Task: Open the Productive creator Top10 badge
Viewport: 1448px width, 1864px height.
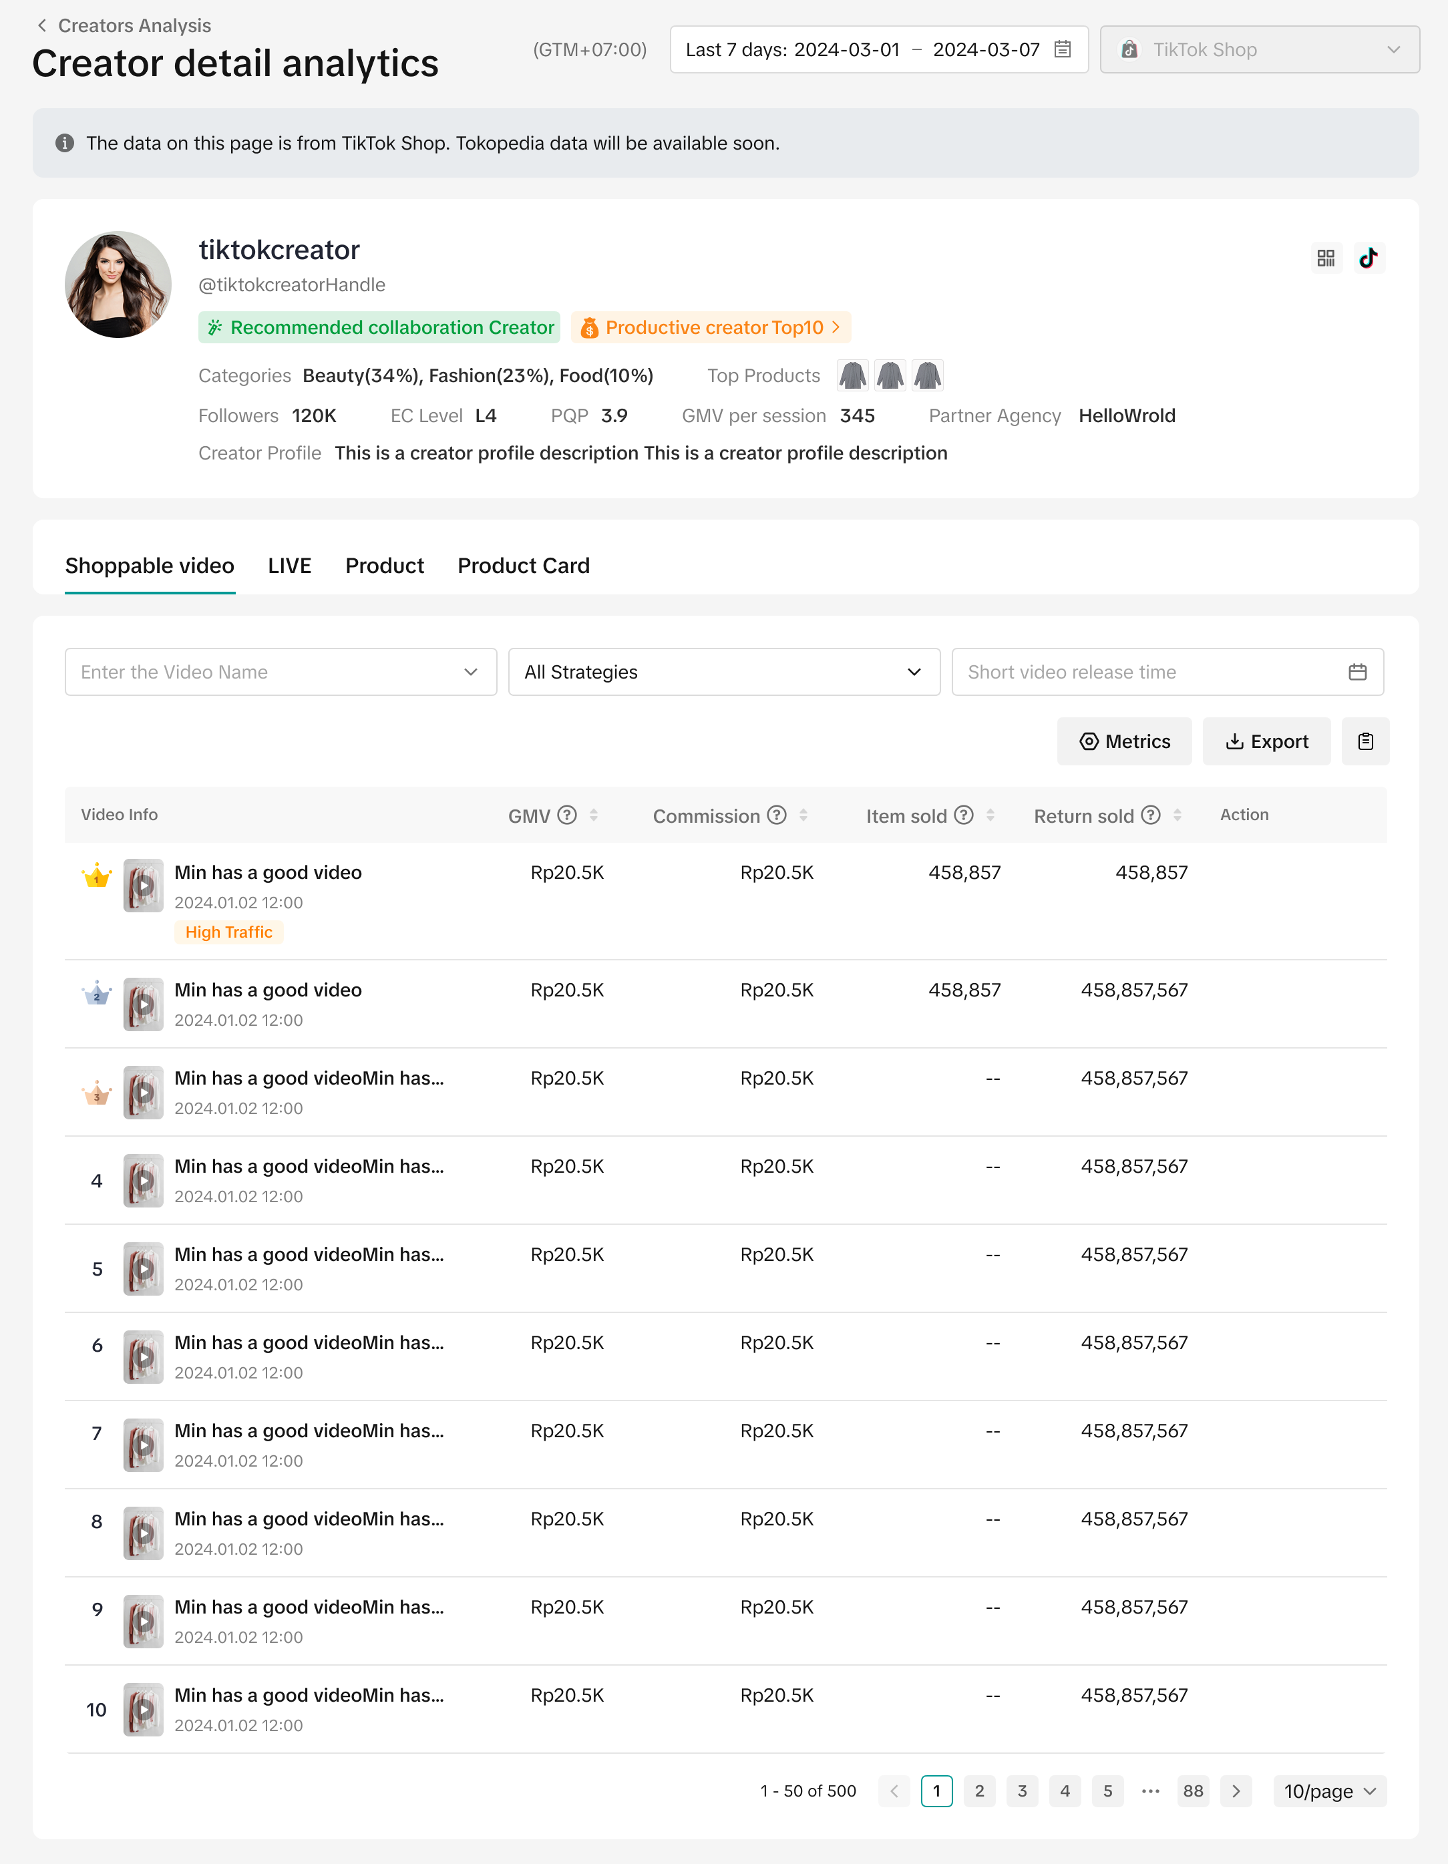Action: pyautogui.click(x=711, y=328)
